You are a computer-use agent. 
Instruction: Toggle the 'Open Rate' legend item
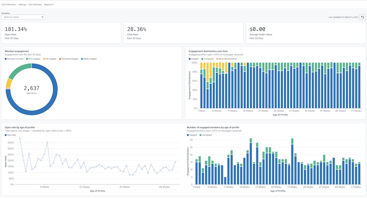click(11, 134)
